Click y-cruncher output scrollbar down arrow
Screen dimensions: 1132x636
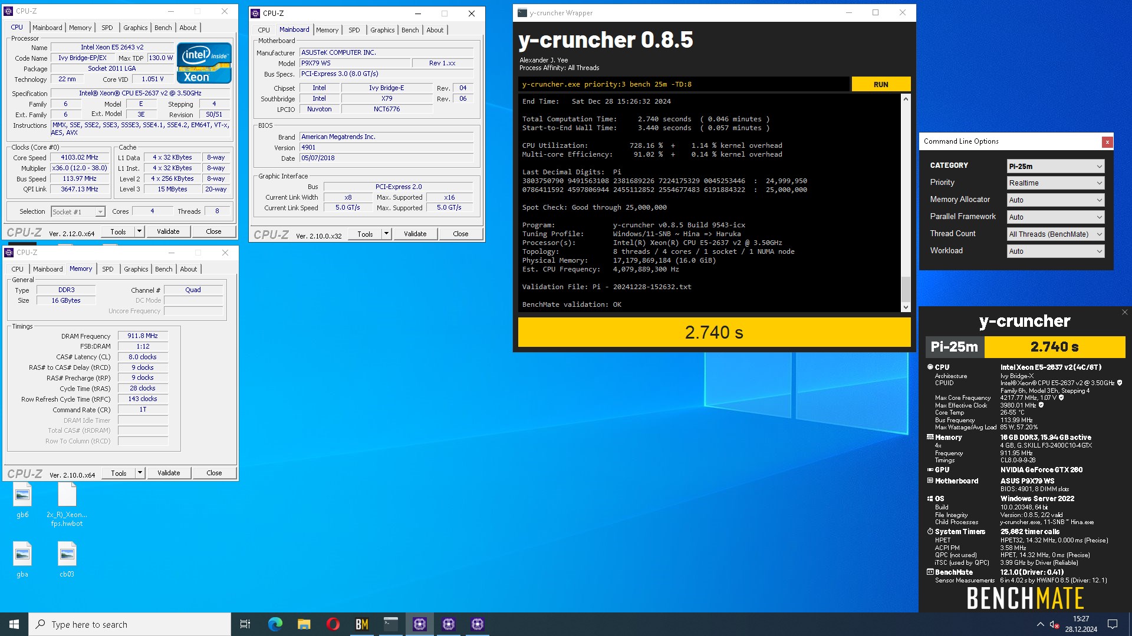(x=906, y=307)
